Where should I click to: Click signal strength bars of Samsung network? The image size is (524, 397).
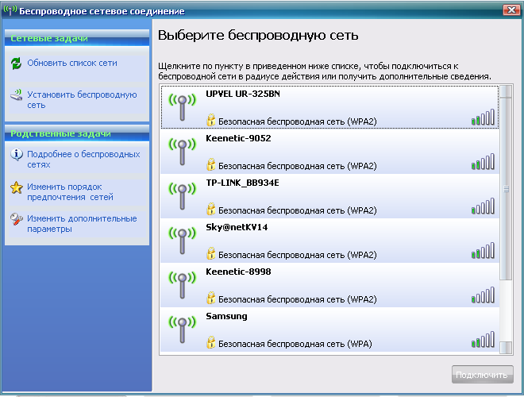tap(483, 339)
